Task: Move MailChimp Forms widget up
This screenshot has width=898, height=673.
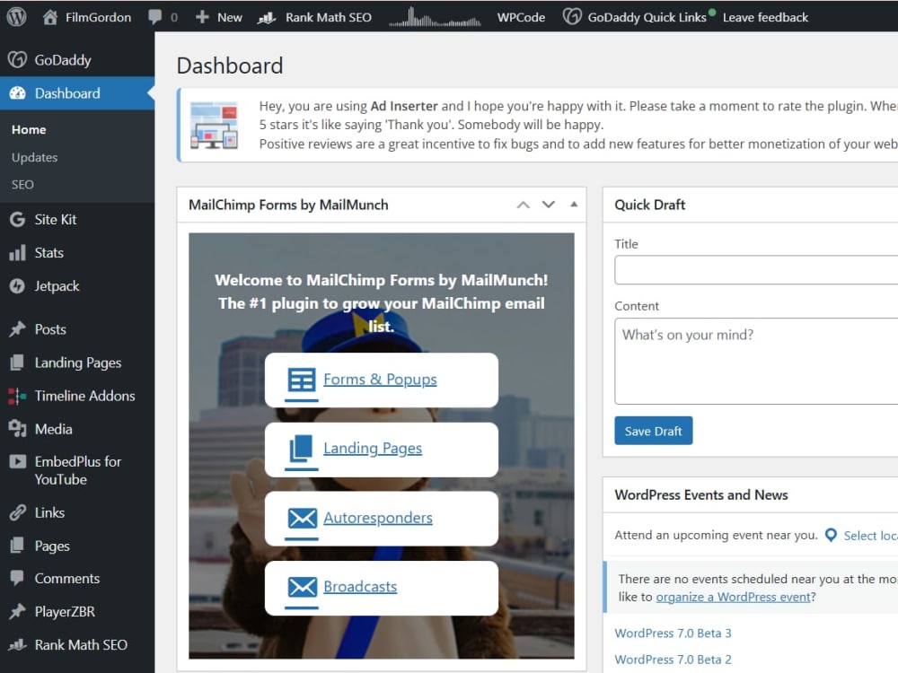Action: coord(523,205)
